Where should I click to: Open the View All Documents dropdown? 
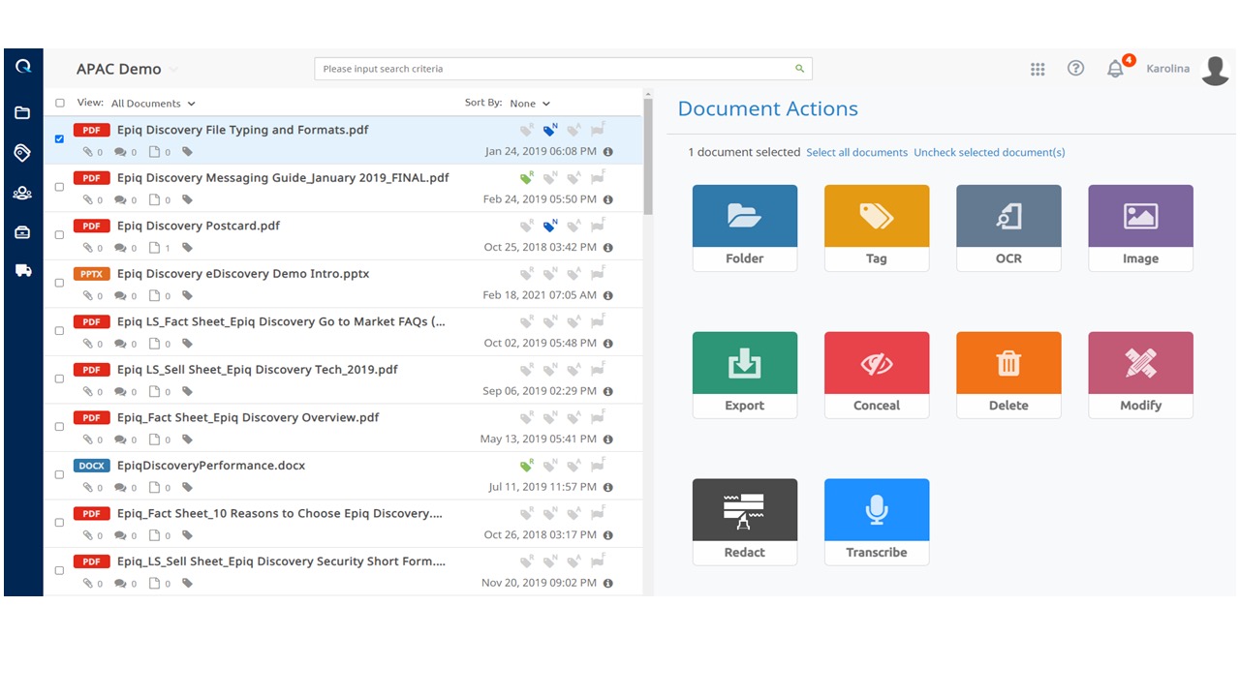coord(153,104)
